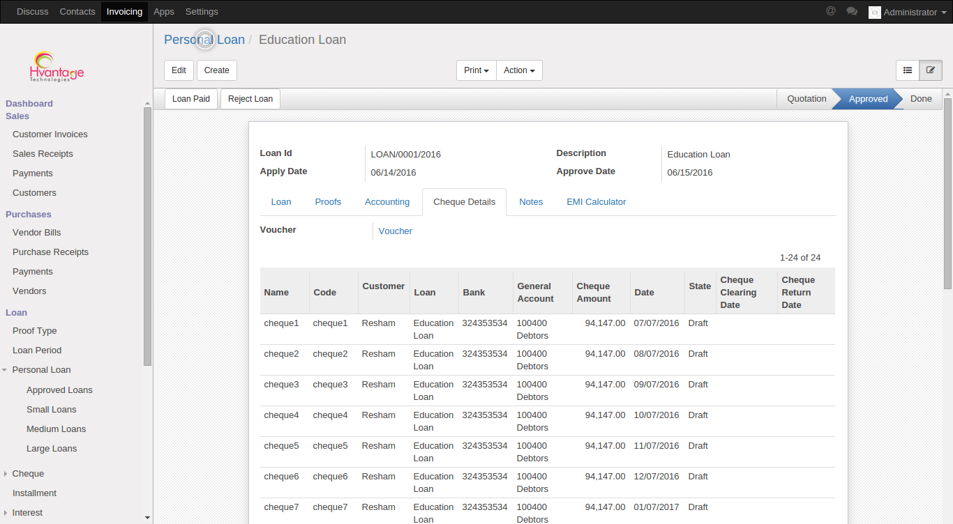Click date 10/07/2016 in cheque4 row

(656, 415)
